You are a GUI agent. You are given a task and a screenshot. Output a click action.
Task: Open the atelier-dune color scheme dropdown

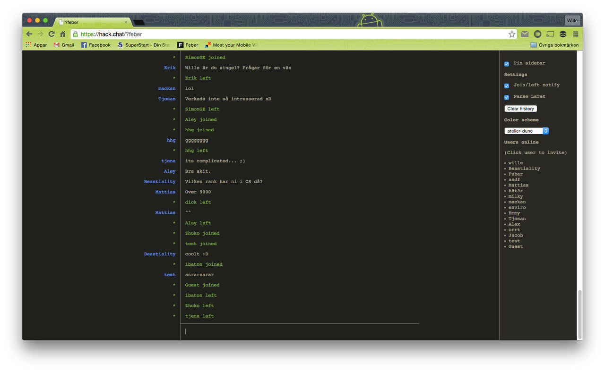[x=526, y=131]
